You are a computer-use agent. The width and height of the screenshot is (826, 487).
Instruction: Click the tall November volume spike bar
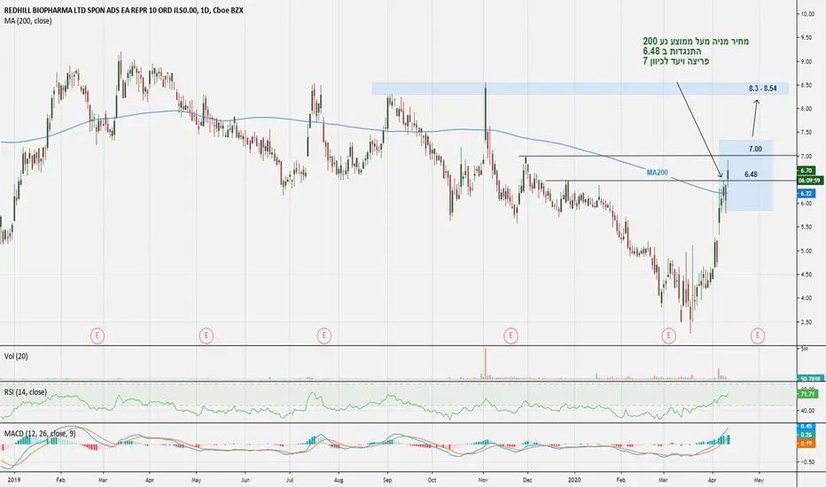coord(485,363)
